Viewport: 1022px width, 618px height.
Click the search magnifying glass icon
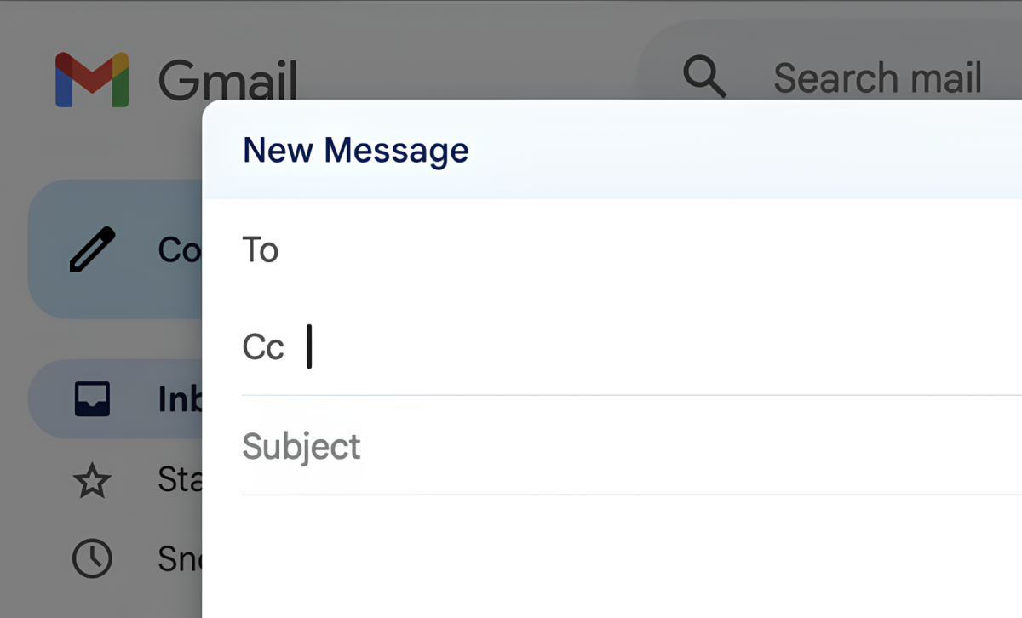click(x=704, y=77)
